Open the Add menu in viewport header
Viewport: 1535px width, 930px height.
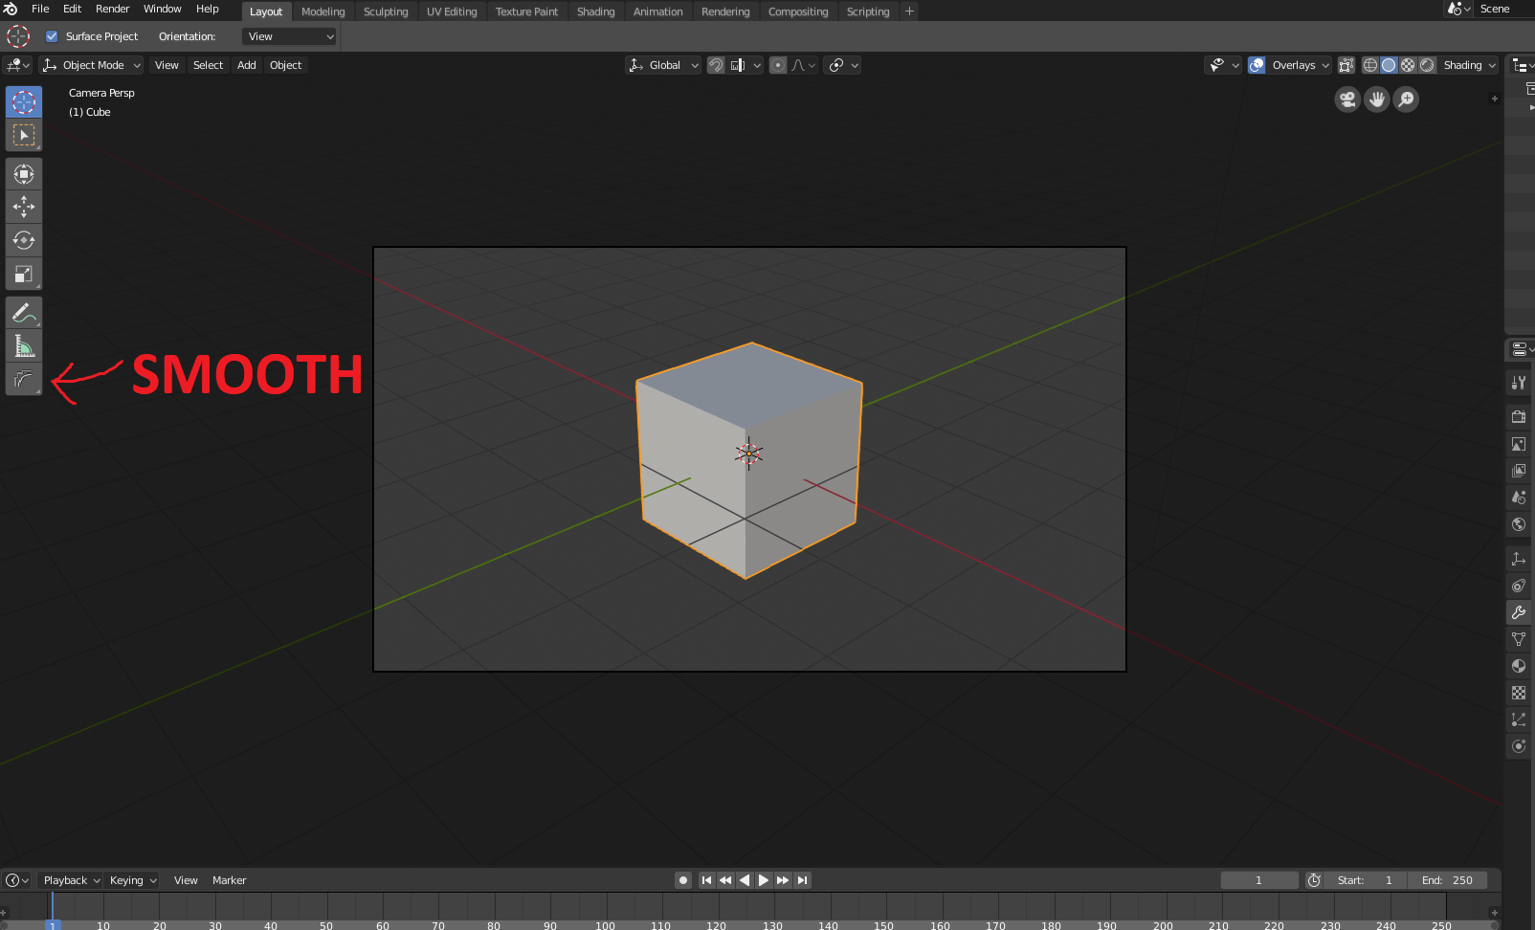click(246, 65)
